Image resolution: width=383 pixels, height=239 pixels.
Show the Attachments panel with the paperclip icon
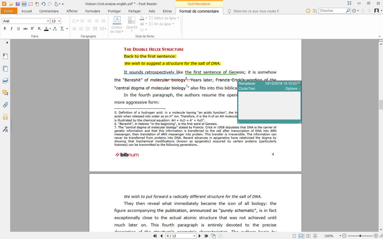[x=5, y=105]
